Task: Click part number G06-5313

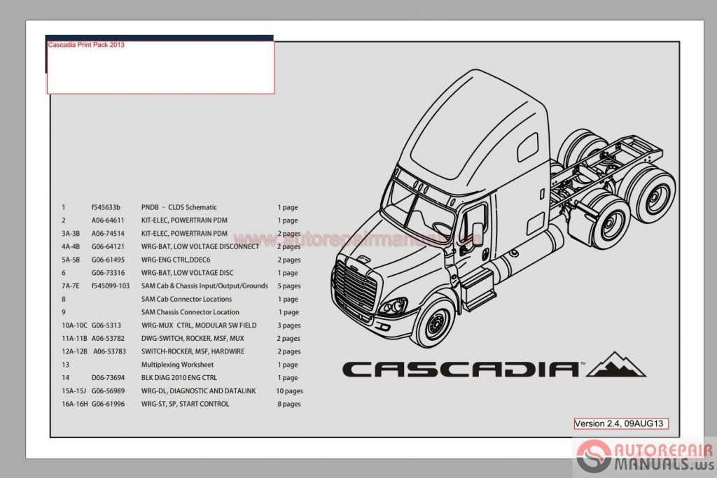Action: [105, 325]
